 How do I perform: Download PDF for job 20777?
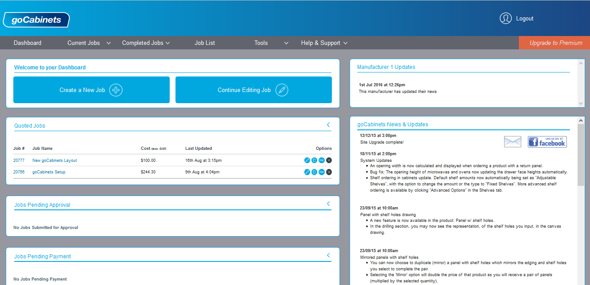tap(322, 160)
